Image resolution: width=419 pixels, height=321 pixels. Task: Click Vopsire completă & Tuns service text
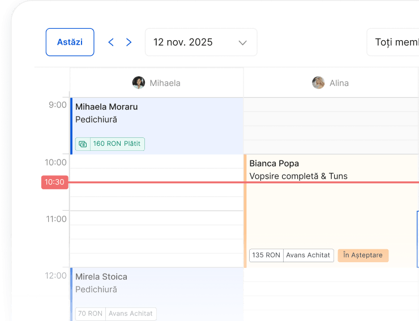(x=298, y=176)
